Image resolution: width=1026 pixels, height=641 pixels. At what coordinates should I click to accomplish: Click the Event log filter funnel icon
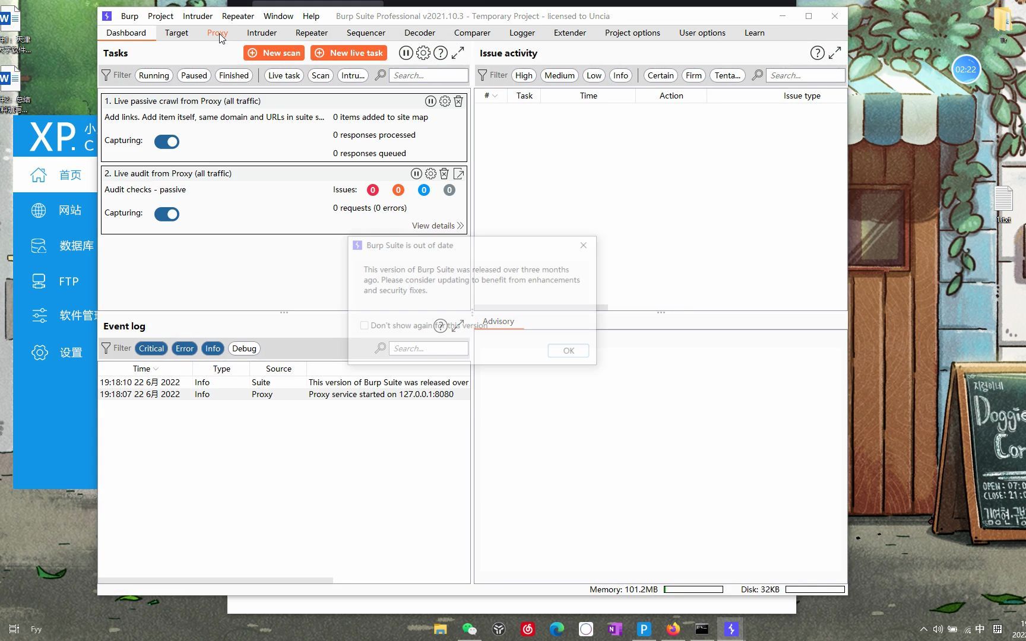[x=106, y=348]
